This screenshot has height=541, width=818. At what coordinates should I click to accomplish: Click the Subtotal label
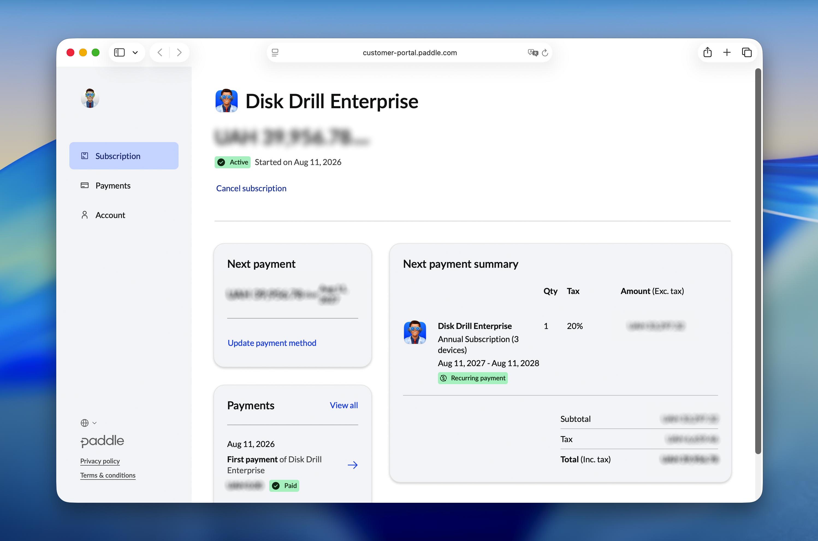click(x=575, y=419)
